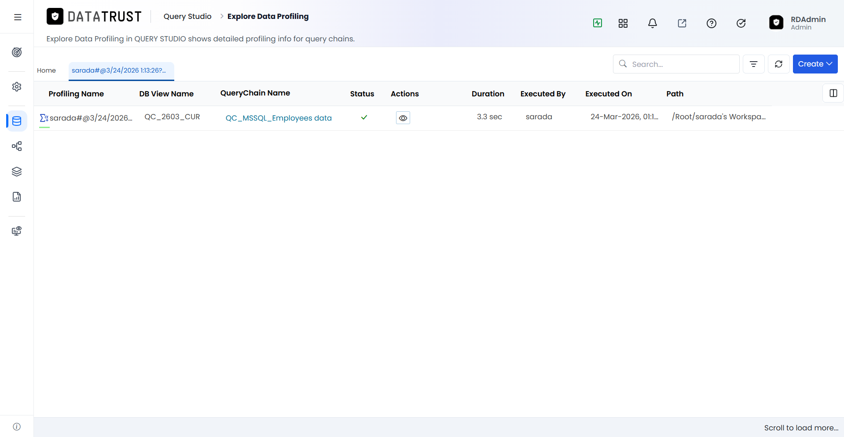Click the Status column header
The image size is (844, 437).
(x=362, y=94)
